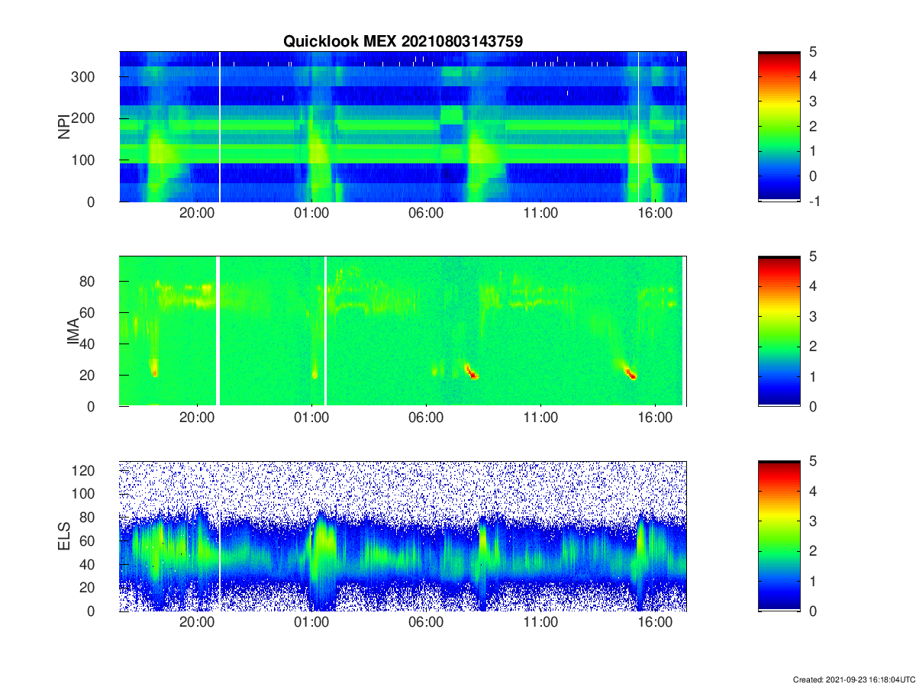This screenshot has width=916, height=687.
Task: Click the 4 label on ELS colorbar
Action: coord(814,492)
